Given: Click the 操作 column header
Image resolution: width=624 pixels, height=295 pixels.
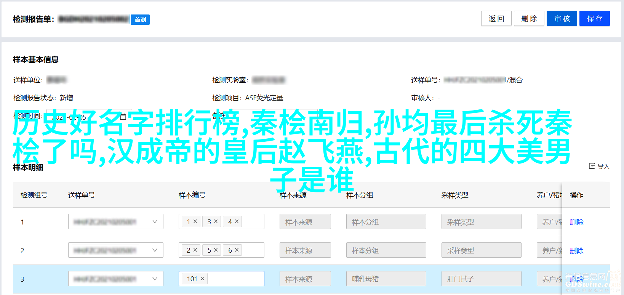Looking at the screenshot, I should tap(576, 195).
